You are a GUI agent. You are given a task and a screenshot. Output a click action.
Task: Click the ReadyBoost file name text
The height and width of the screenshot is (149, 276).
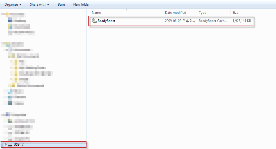coord(106,21)
